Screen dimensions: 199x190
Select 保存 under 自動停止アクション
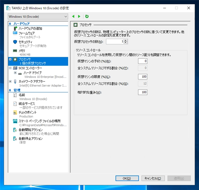tap(23, 142)
